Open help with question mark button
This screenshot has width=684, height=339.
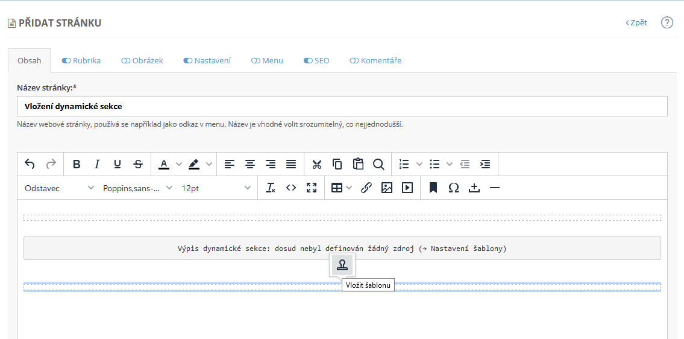667,23
